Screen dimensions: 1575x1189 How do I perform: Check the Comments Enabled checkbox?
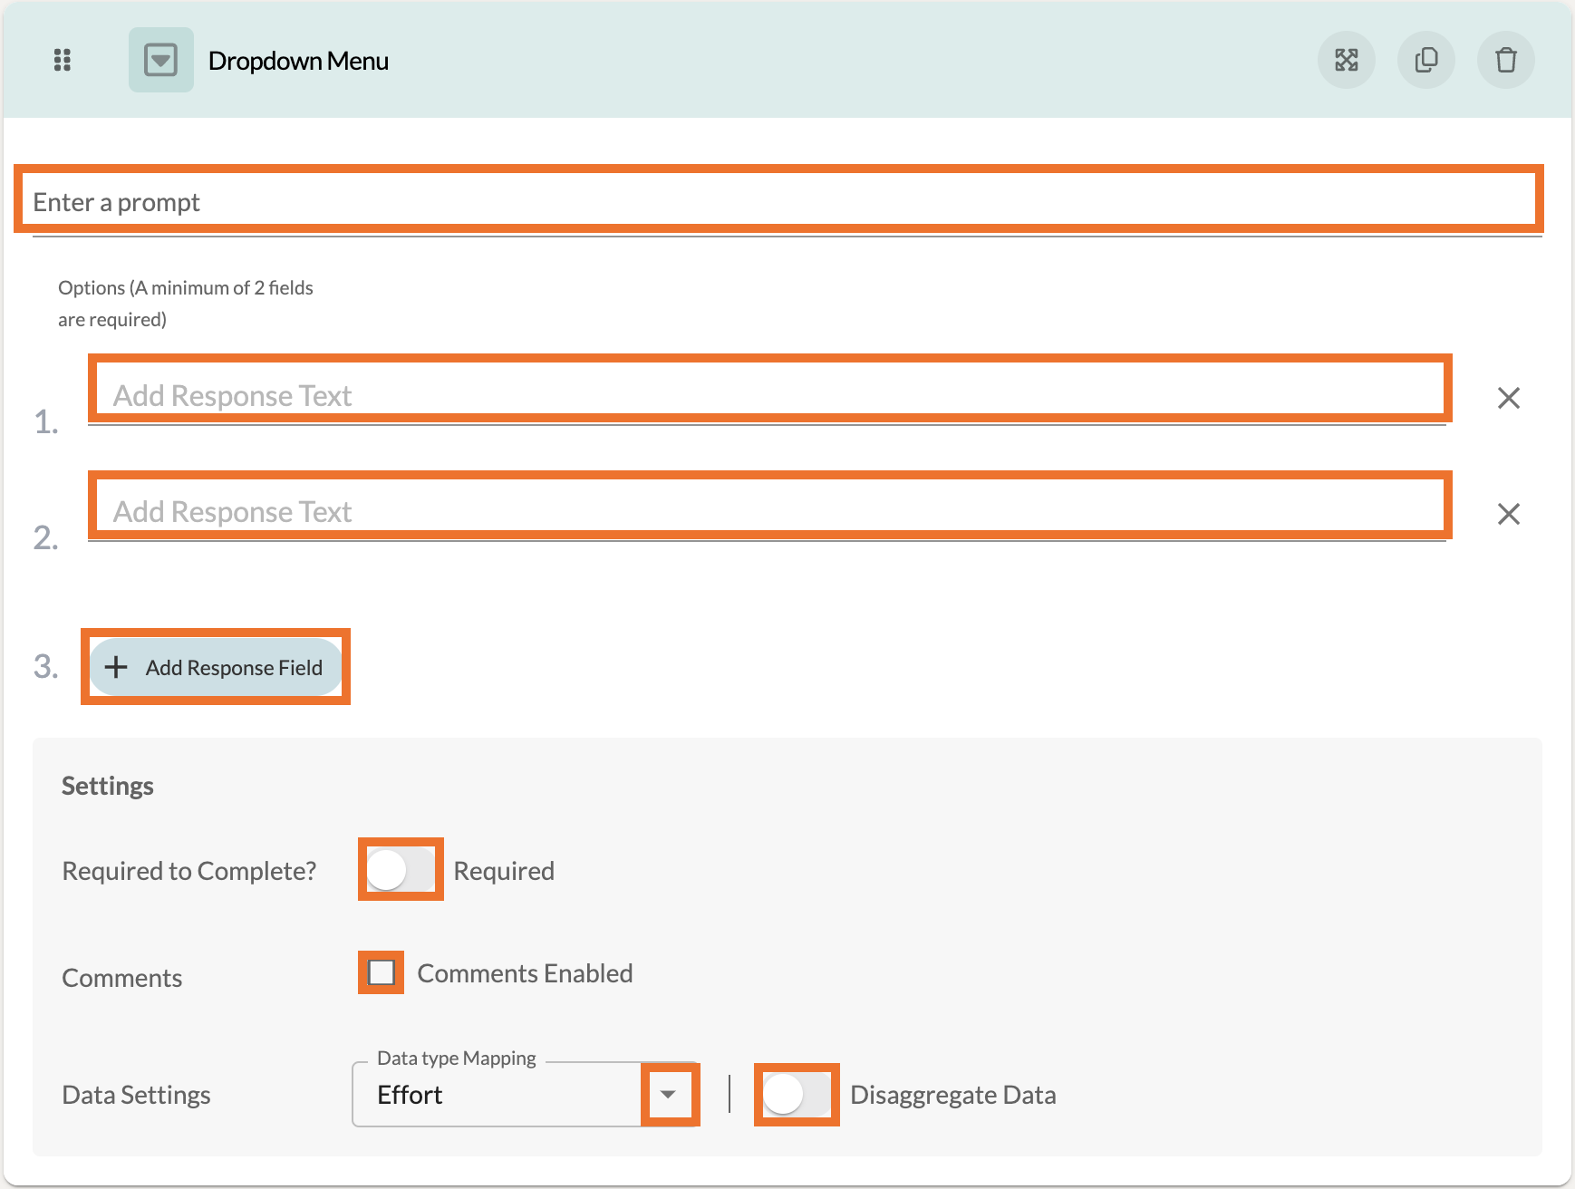click(x=382, y=972)
